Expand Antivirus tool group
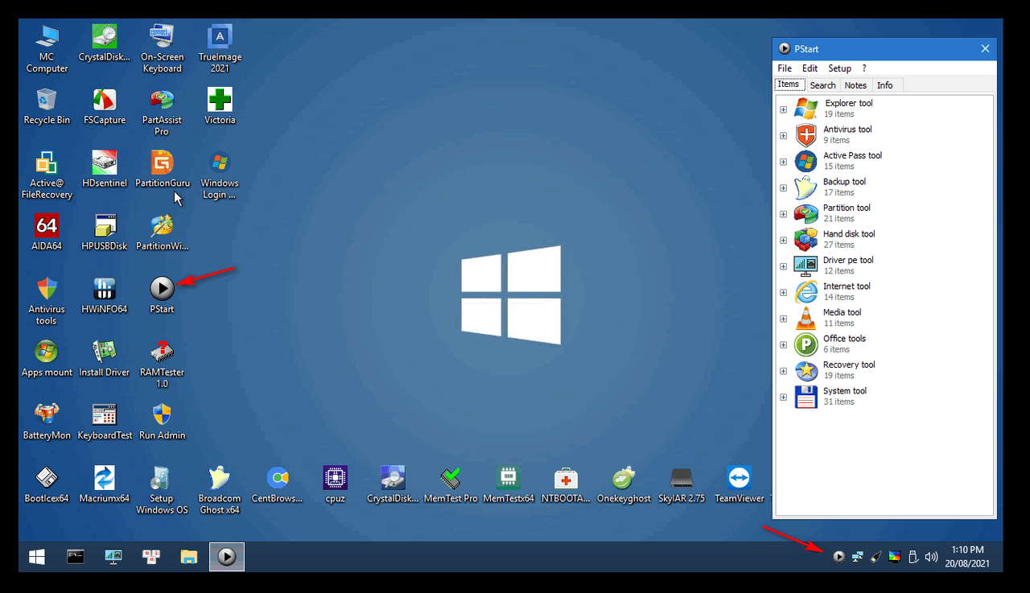The image size is (1030, 593). click(x=784, y=135)
